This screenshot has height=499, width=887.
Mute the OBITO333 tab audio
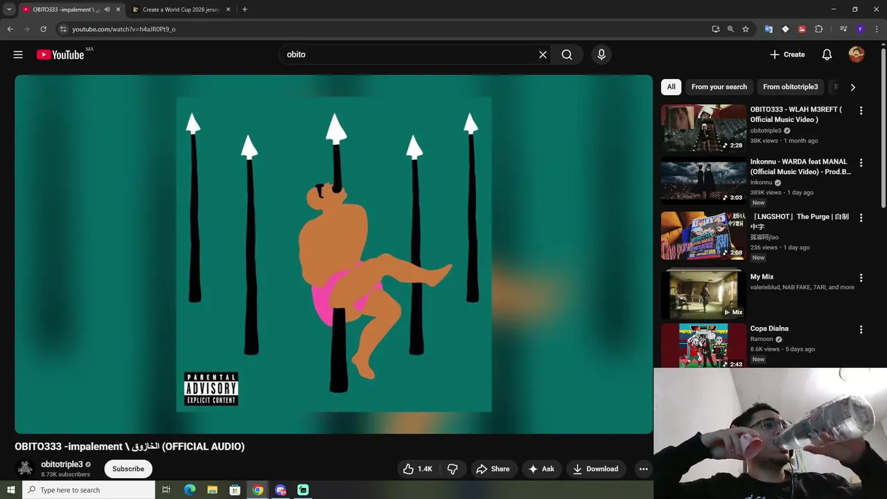[107, 10]
